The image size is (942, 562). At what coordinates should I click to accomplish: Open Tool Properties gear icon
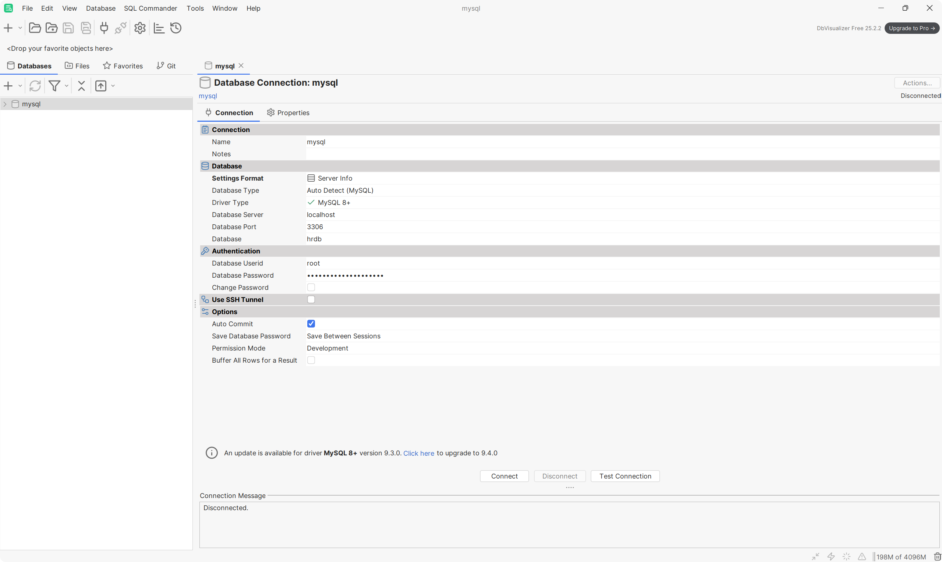tap(140, 28)
